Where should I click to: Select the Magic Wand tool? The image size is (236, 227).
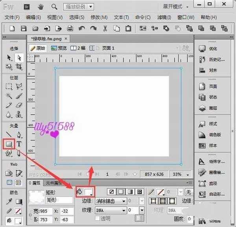(x=9, y=96)
